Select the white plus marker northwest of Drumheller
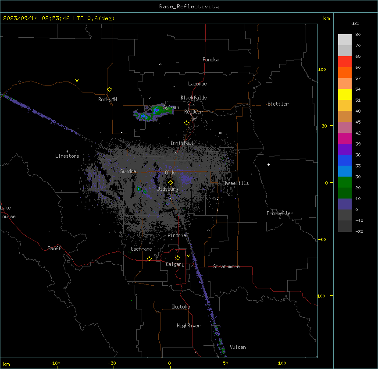This screenshot has height=369, width=378. (268, 164)
